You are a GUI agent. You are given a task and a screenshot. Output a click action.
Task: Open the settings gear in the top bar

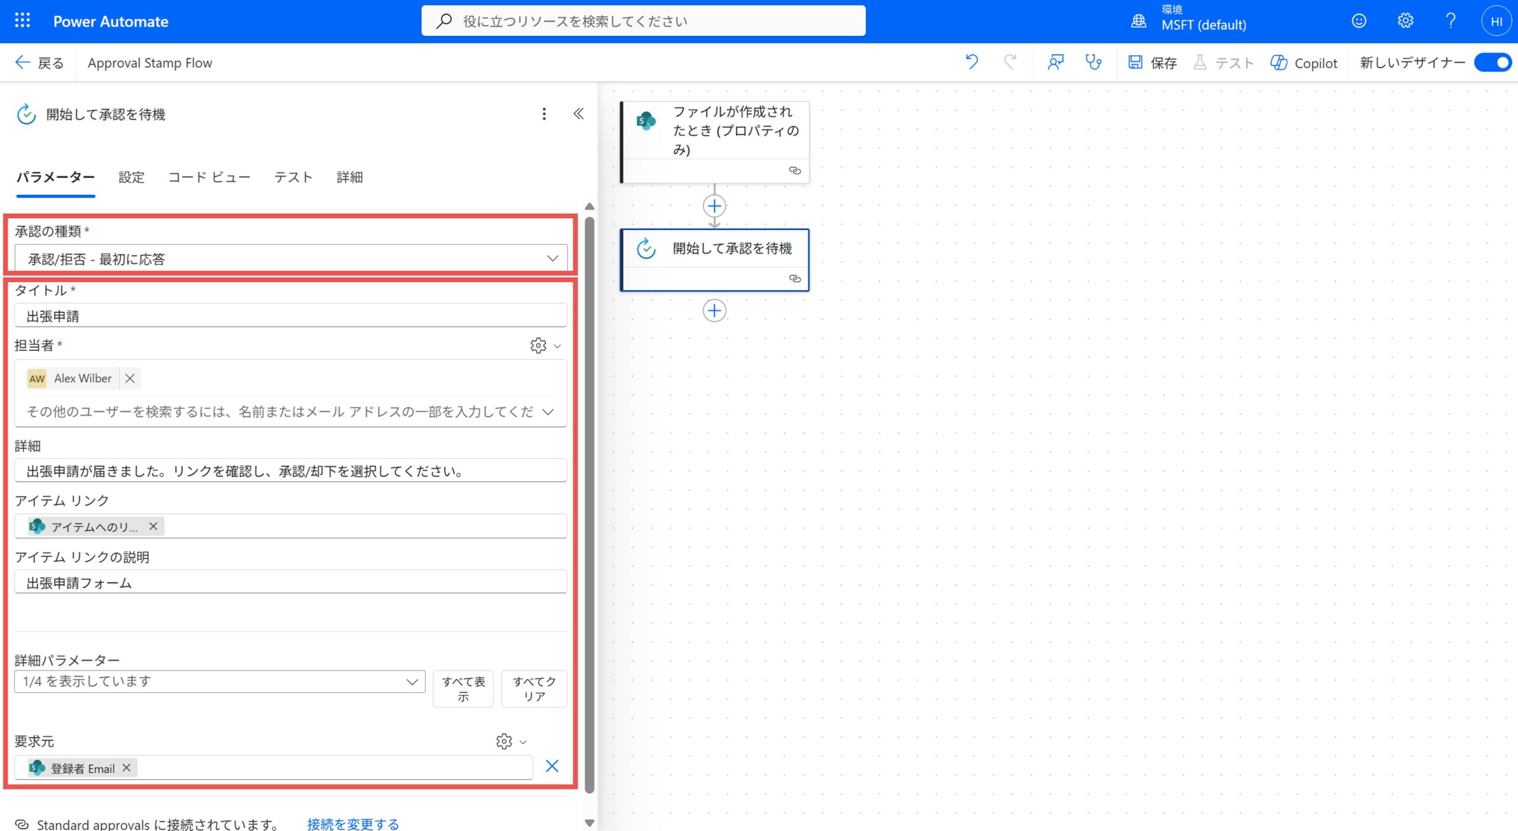(x=1405, y=21)
